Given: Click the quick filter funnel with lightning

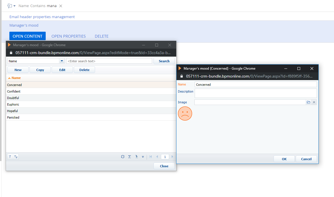Looking at the screenshot, I should [x=16, y=157].
